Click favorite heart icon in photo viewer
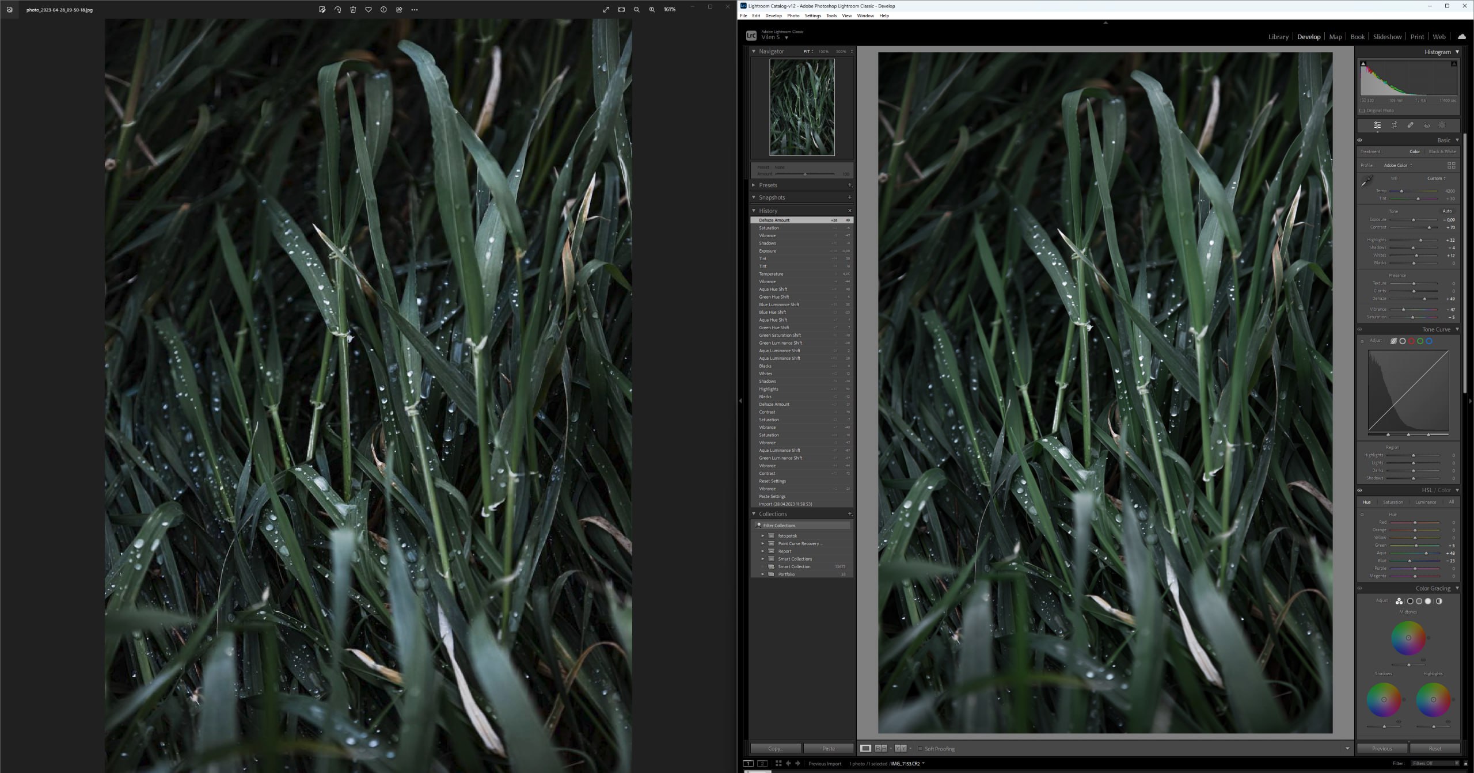Screen dimensions: 1474x773 368,10
